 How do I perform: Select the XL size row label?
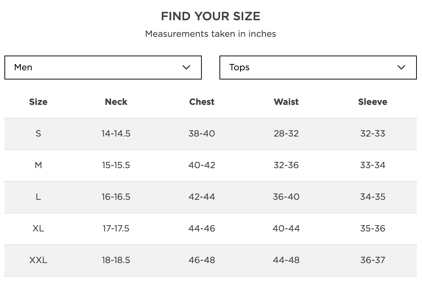(38, 228)
